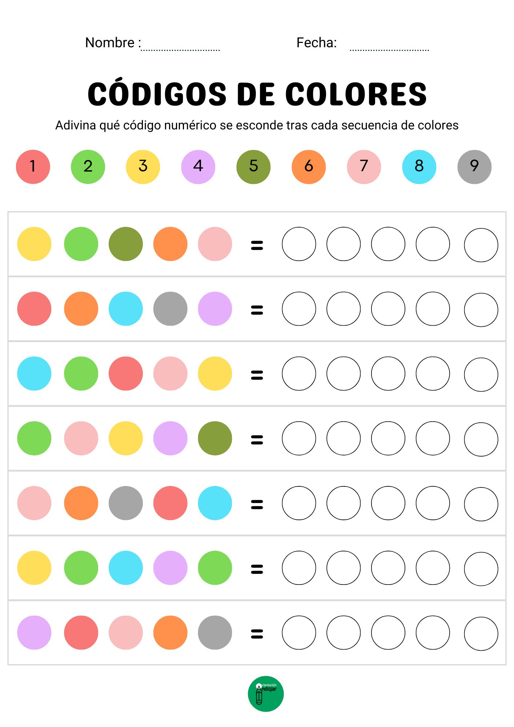Click the olive green circle labeled 5

pyautogui.click(x=253, y=167)
